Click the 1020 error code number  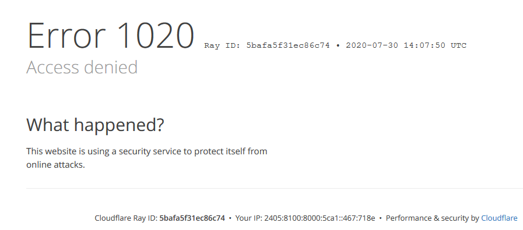(x=156, y=36)
